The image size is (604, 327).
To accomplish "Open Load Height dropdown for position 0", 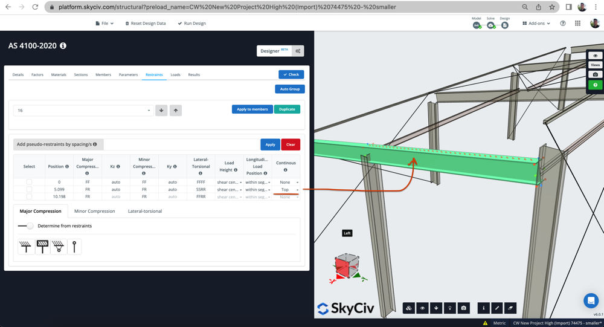I will click(x=229, y=182).
